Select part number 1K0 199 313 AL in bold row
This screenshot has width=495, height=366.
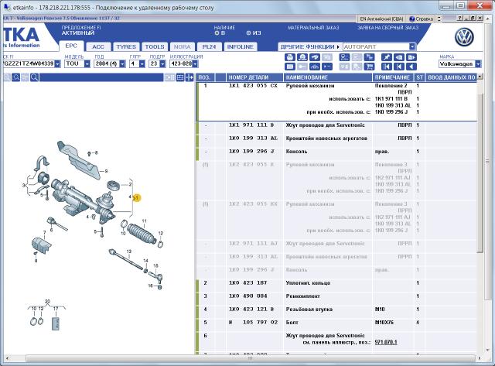(253, 139)
